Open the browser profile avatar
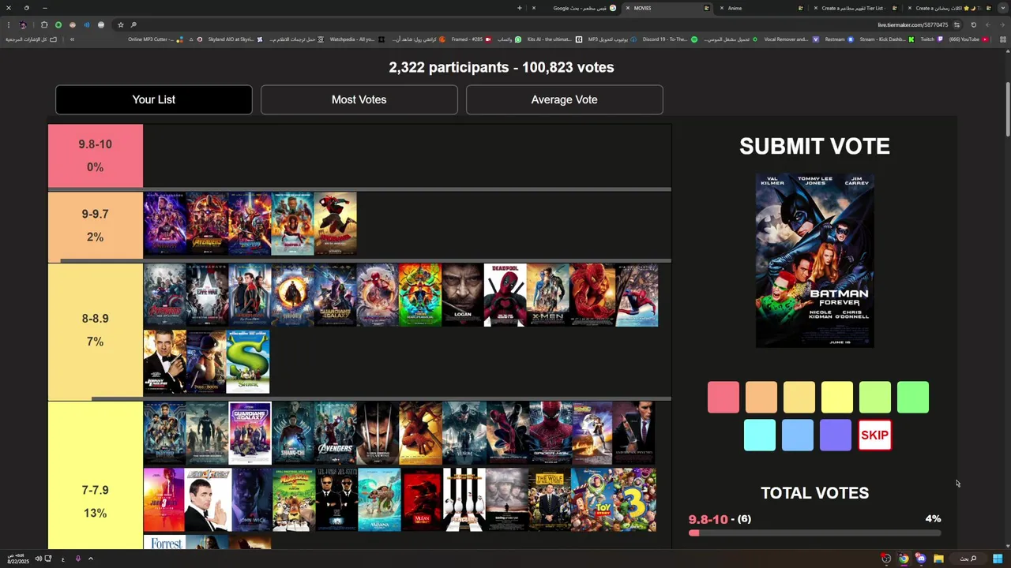Image resolution: width=1011 pixels, height=568 pixels. point(22,24)
